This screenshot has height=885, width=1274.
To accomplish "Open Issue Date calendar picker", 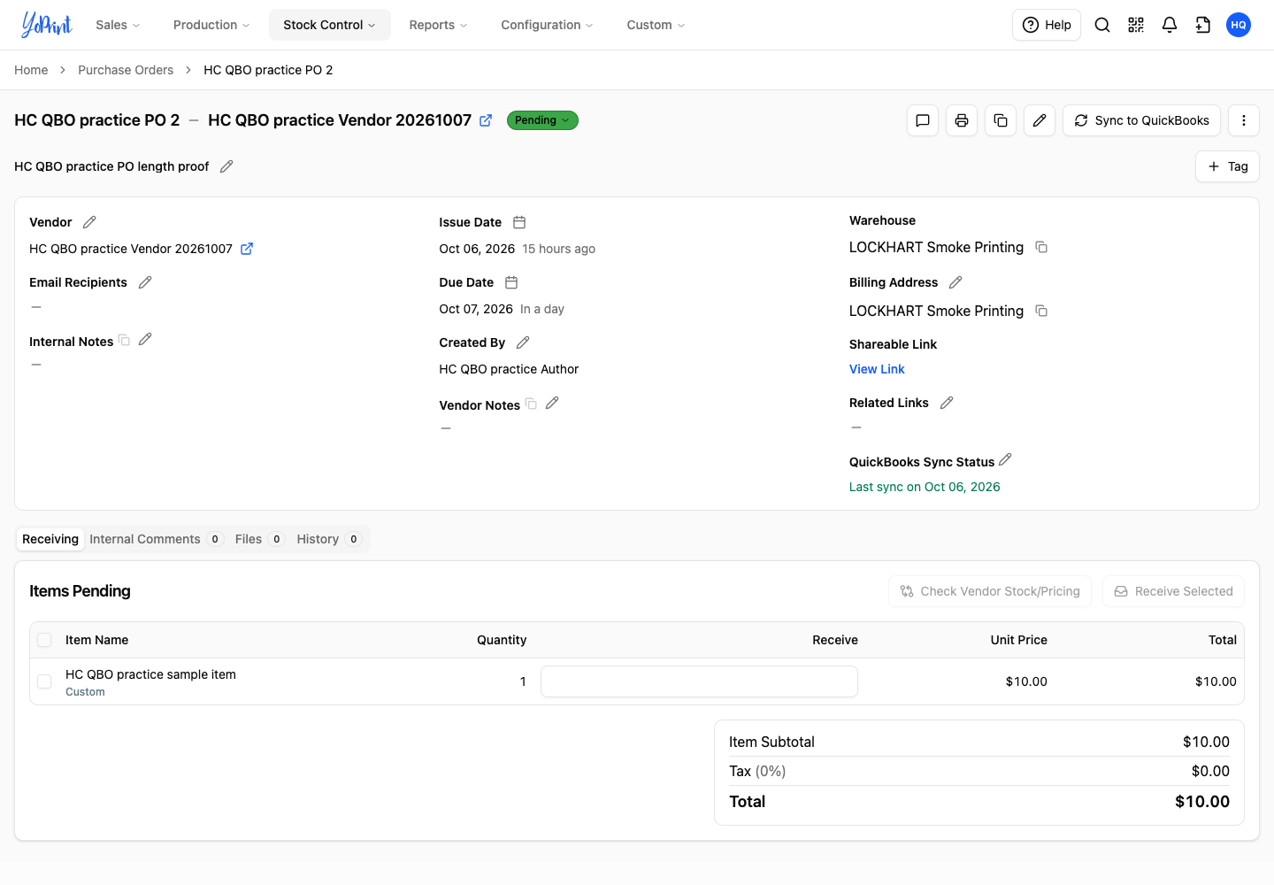I will pyautogui.click(x=519, y=222).
